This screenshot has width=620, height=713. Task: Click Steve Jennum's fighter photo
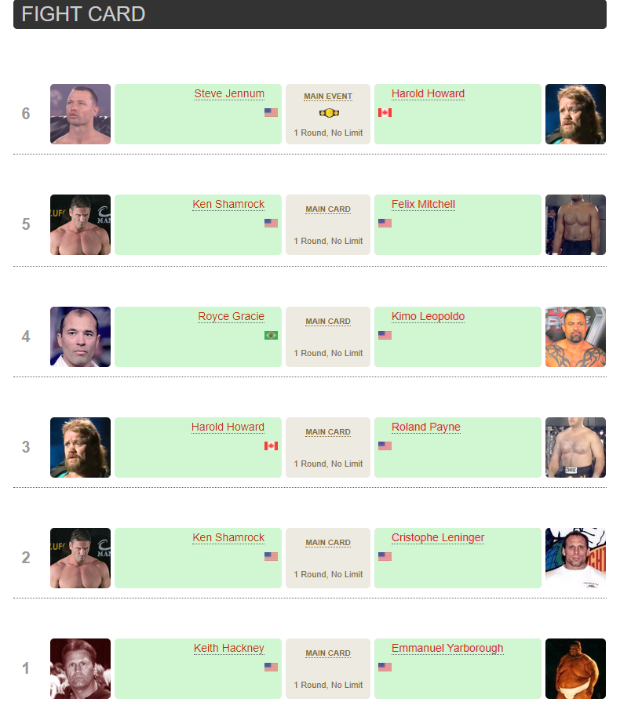(x=80, y=115)
